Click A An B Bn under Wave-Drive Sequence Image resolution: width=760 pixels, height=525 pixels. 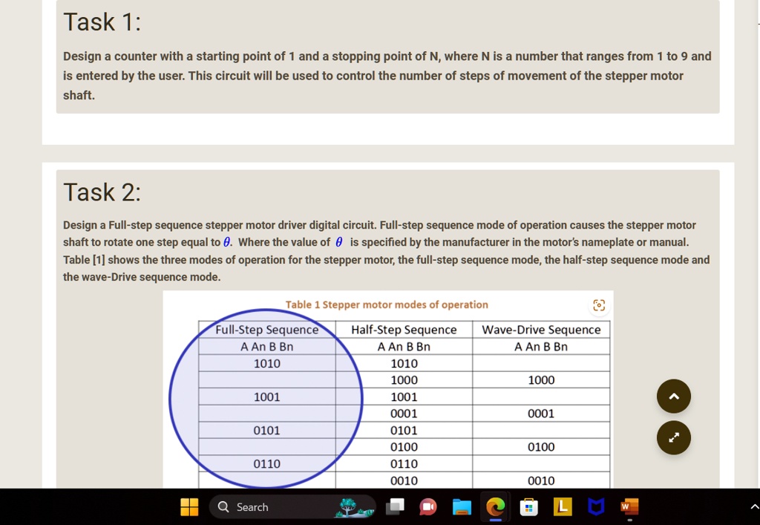click(541, 347)
